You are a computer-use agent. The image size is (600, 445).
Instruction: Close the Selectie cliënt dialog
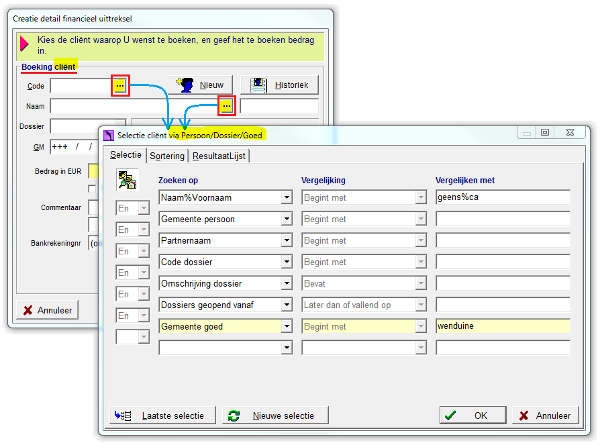point(570,132)
